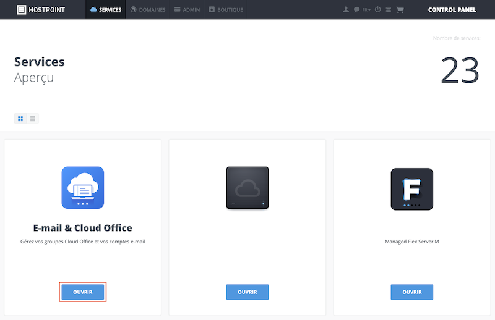This screenshot has width=495, height=320.
Task: Open the unnamed cloud server service
Action: (247, 292)
